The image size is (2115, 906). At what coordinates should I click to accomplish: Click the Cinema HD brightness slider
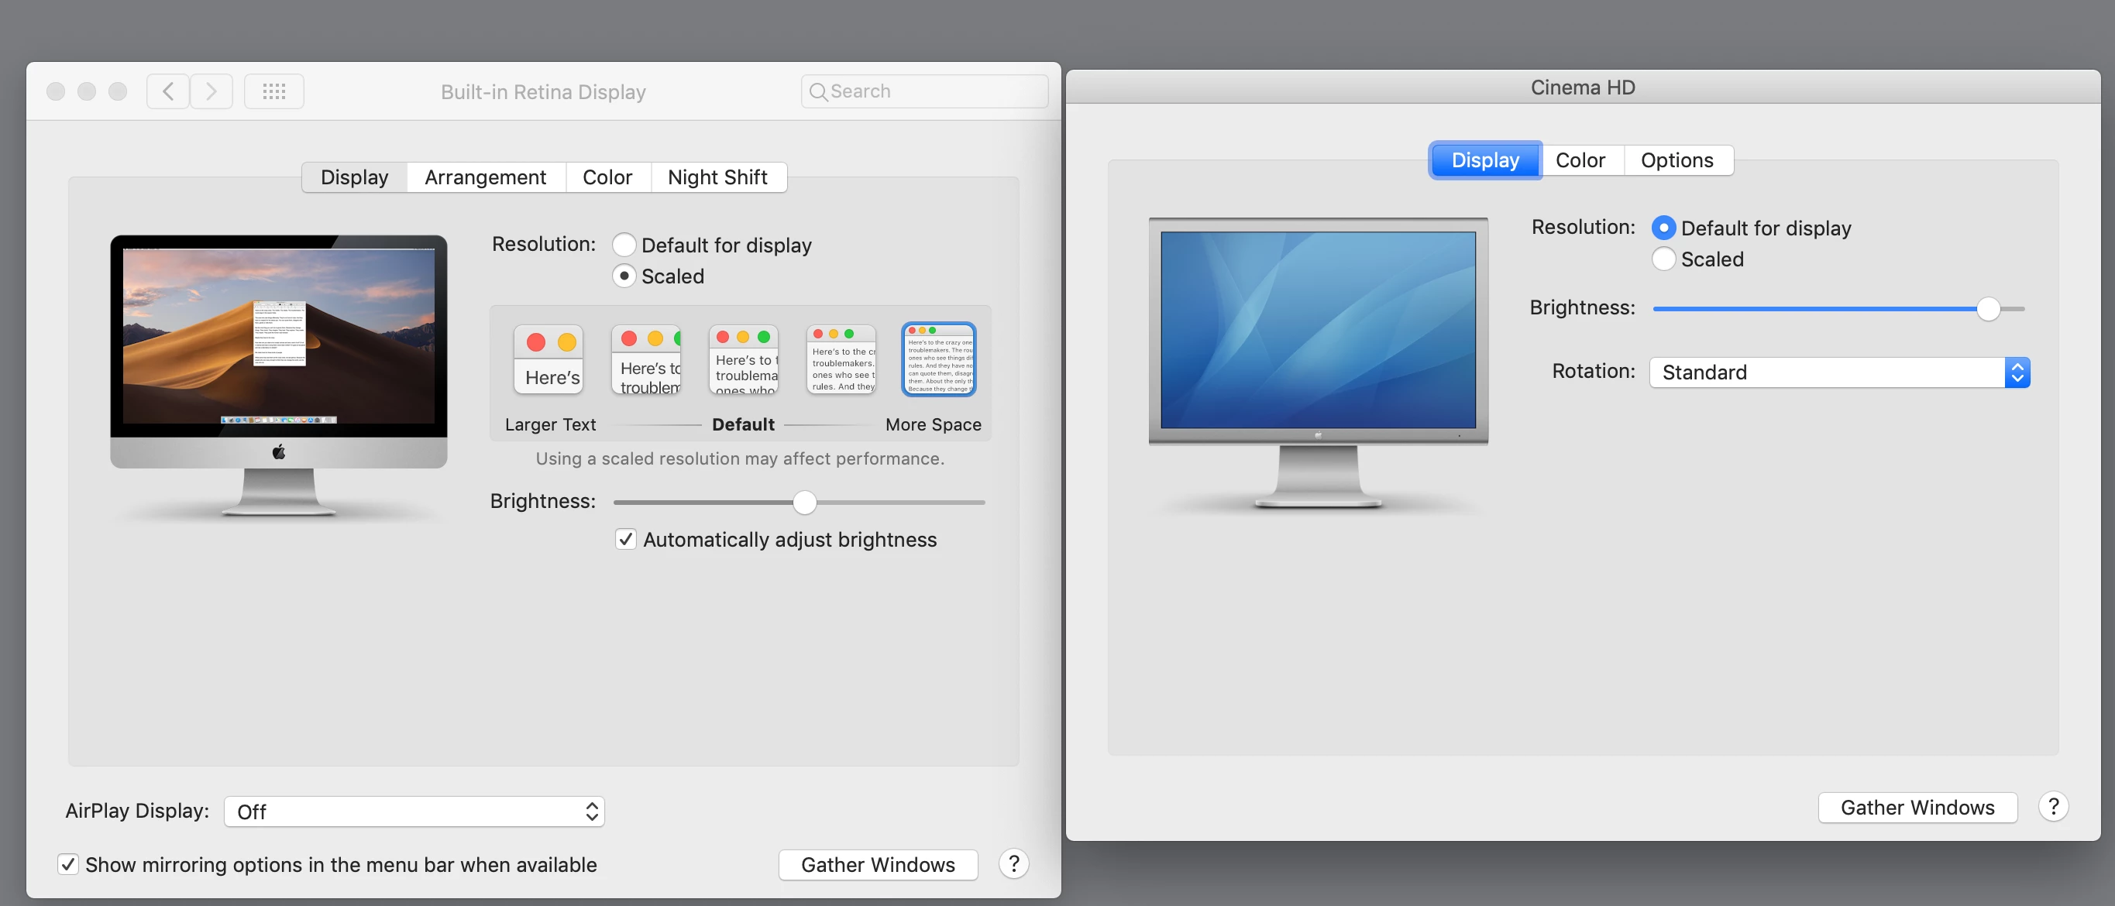[1988, 310]
